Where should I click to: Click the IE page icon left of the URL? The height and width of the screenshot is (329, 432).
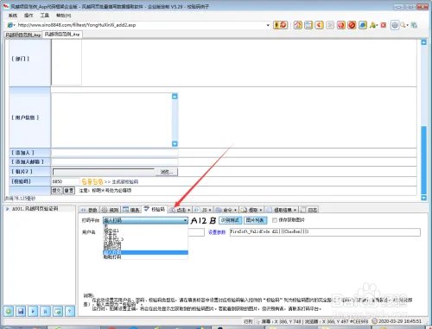coord(10,25)
